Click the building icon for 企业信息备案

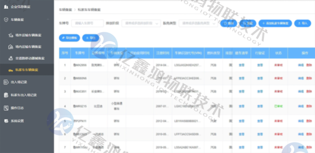(x=6, y=7)
